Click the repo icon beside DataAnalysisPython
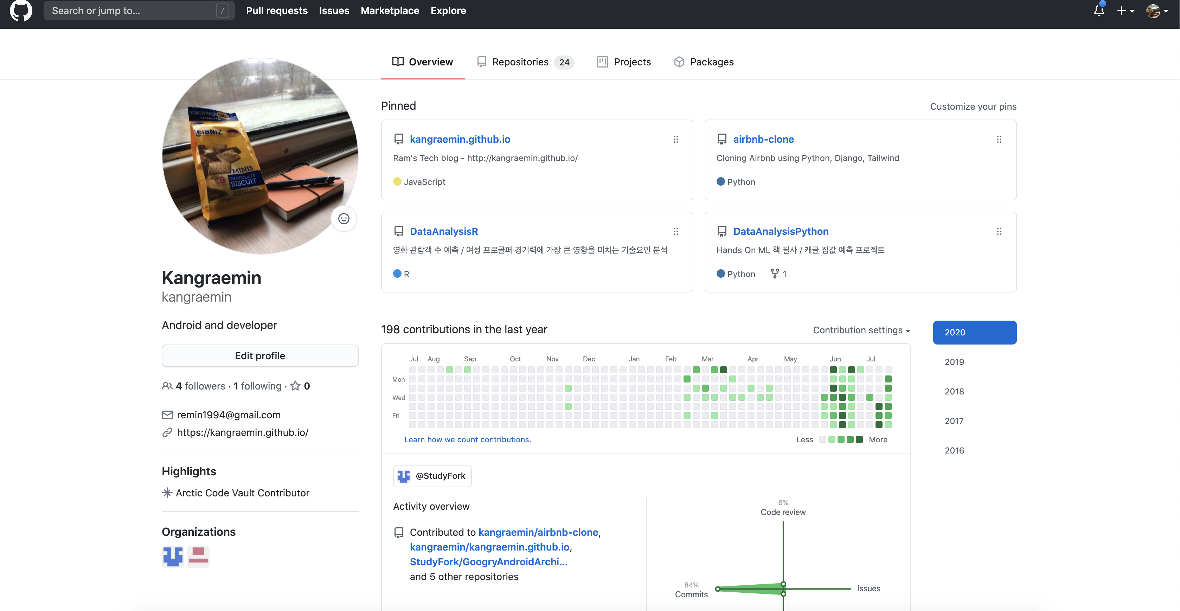The height and width of the screenshot is (611, 1180). 722,231
